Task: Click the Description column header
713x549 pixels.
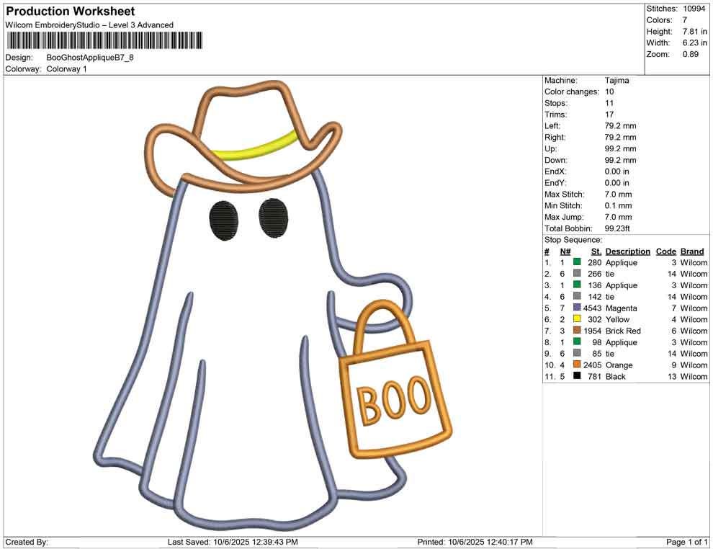Action: tap(627, 251)
